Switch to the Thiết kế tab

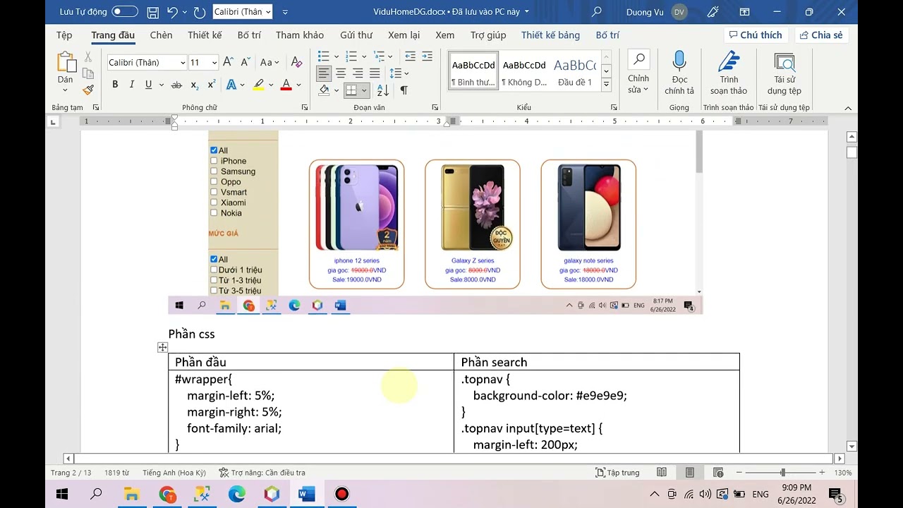click(x=205, y=35)
